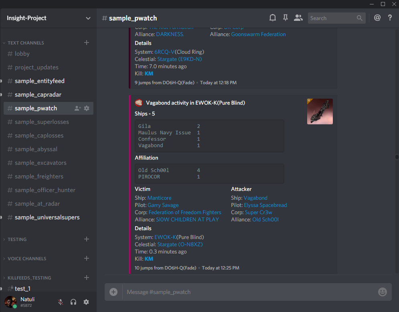Open KM link in 6RCQ-V message
Viewport: 399px width, 312px height.
coord(149,73)
